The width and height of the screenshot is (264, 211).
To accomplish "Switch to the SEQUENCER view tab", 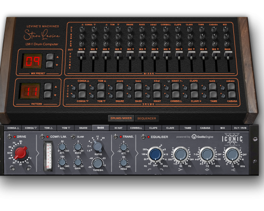I will pyautogui.click(x=147, y=118).
